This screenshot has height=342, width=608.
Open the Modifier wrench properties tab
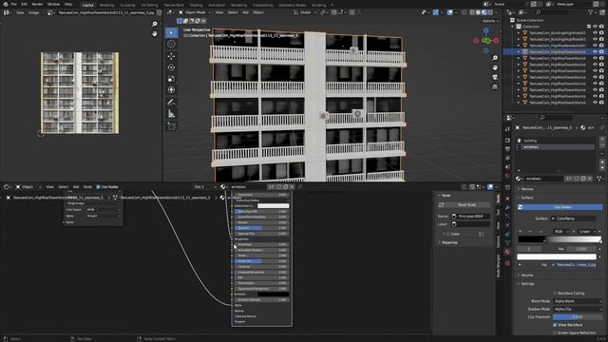pos(507,208)
